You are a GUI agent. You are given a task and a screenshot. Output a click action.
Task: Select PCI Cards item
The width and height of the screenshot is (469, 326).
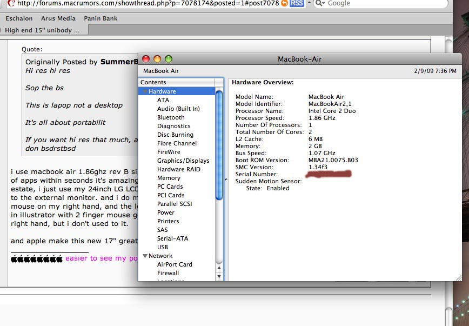171,195
